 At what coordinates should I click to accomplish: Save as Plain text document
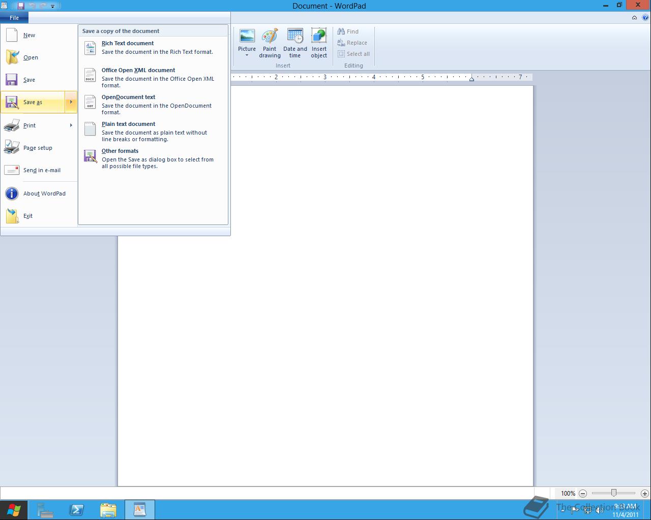[153, 132]
